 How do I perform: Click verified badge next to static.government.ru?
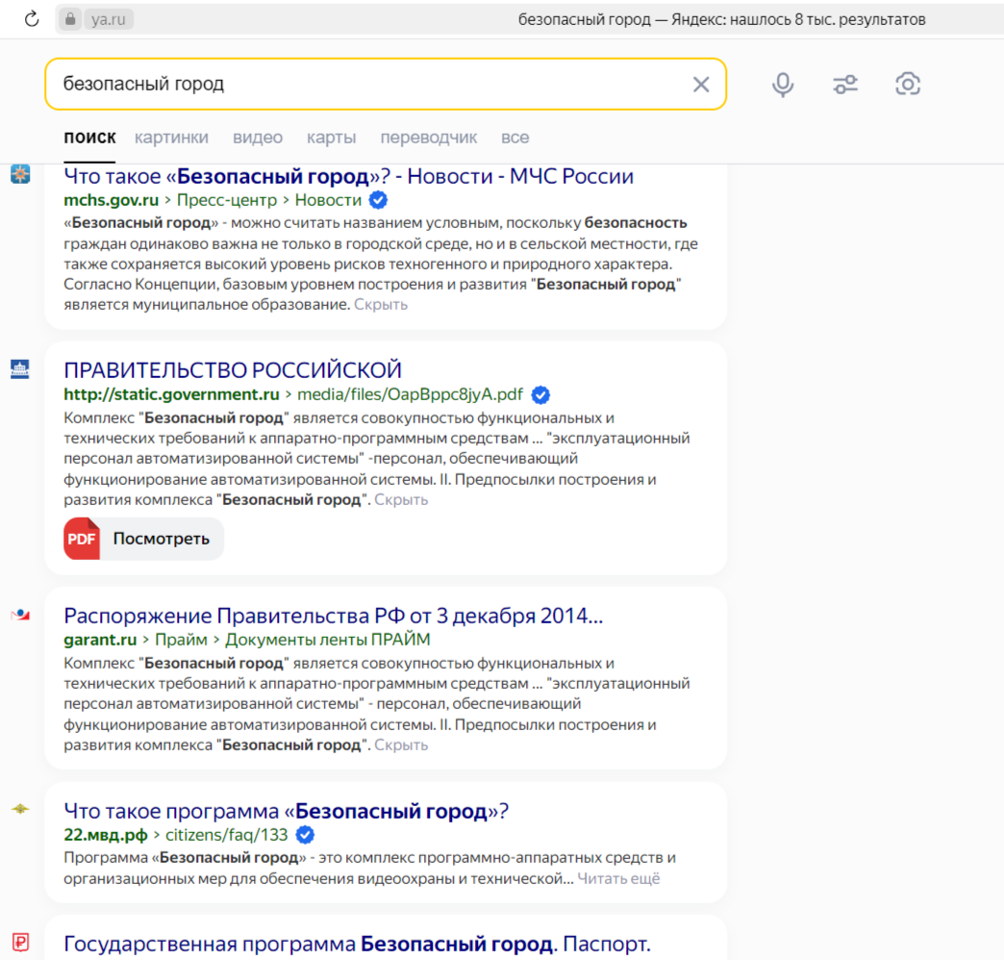[x=540, y=395]
